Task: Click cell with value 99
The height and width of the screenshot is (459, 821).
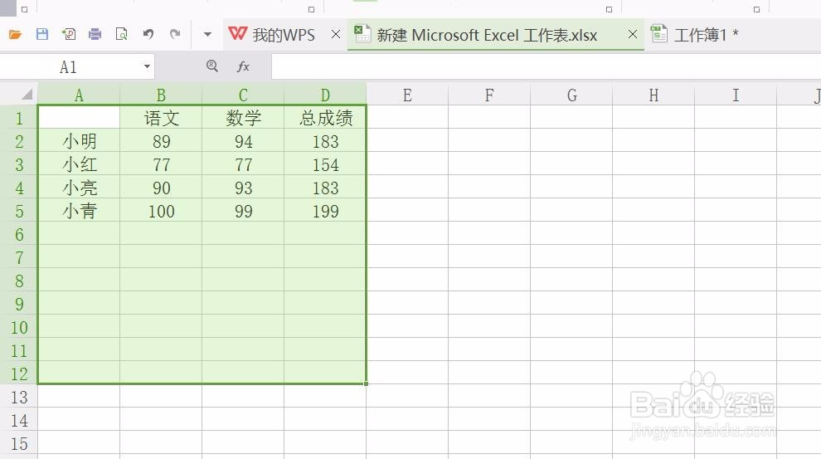Action: pos(243,211)
